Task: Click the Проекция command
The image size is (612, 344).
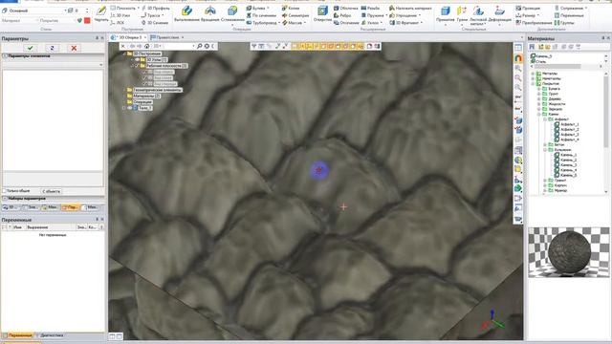Action: click(x=528, y=8)
